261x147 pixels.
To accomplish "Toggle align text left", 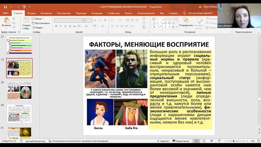I will tap(113, 26).
